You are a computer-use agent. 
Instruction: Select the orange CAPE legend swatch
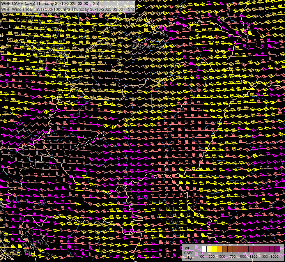pyautogui.click(x=219, y=249)
